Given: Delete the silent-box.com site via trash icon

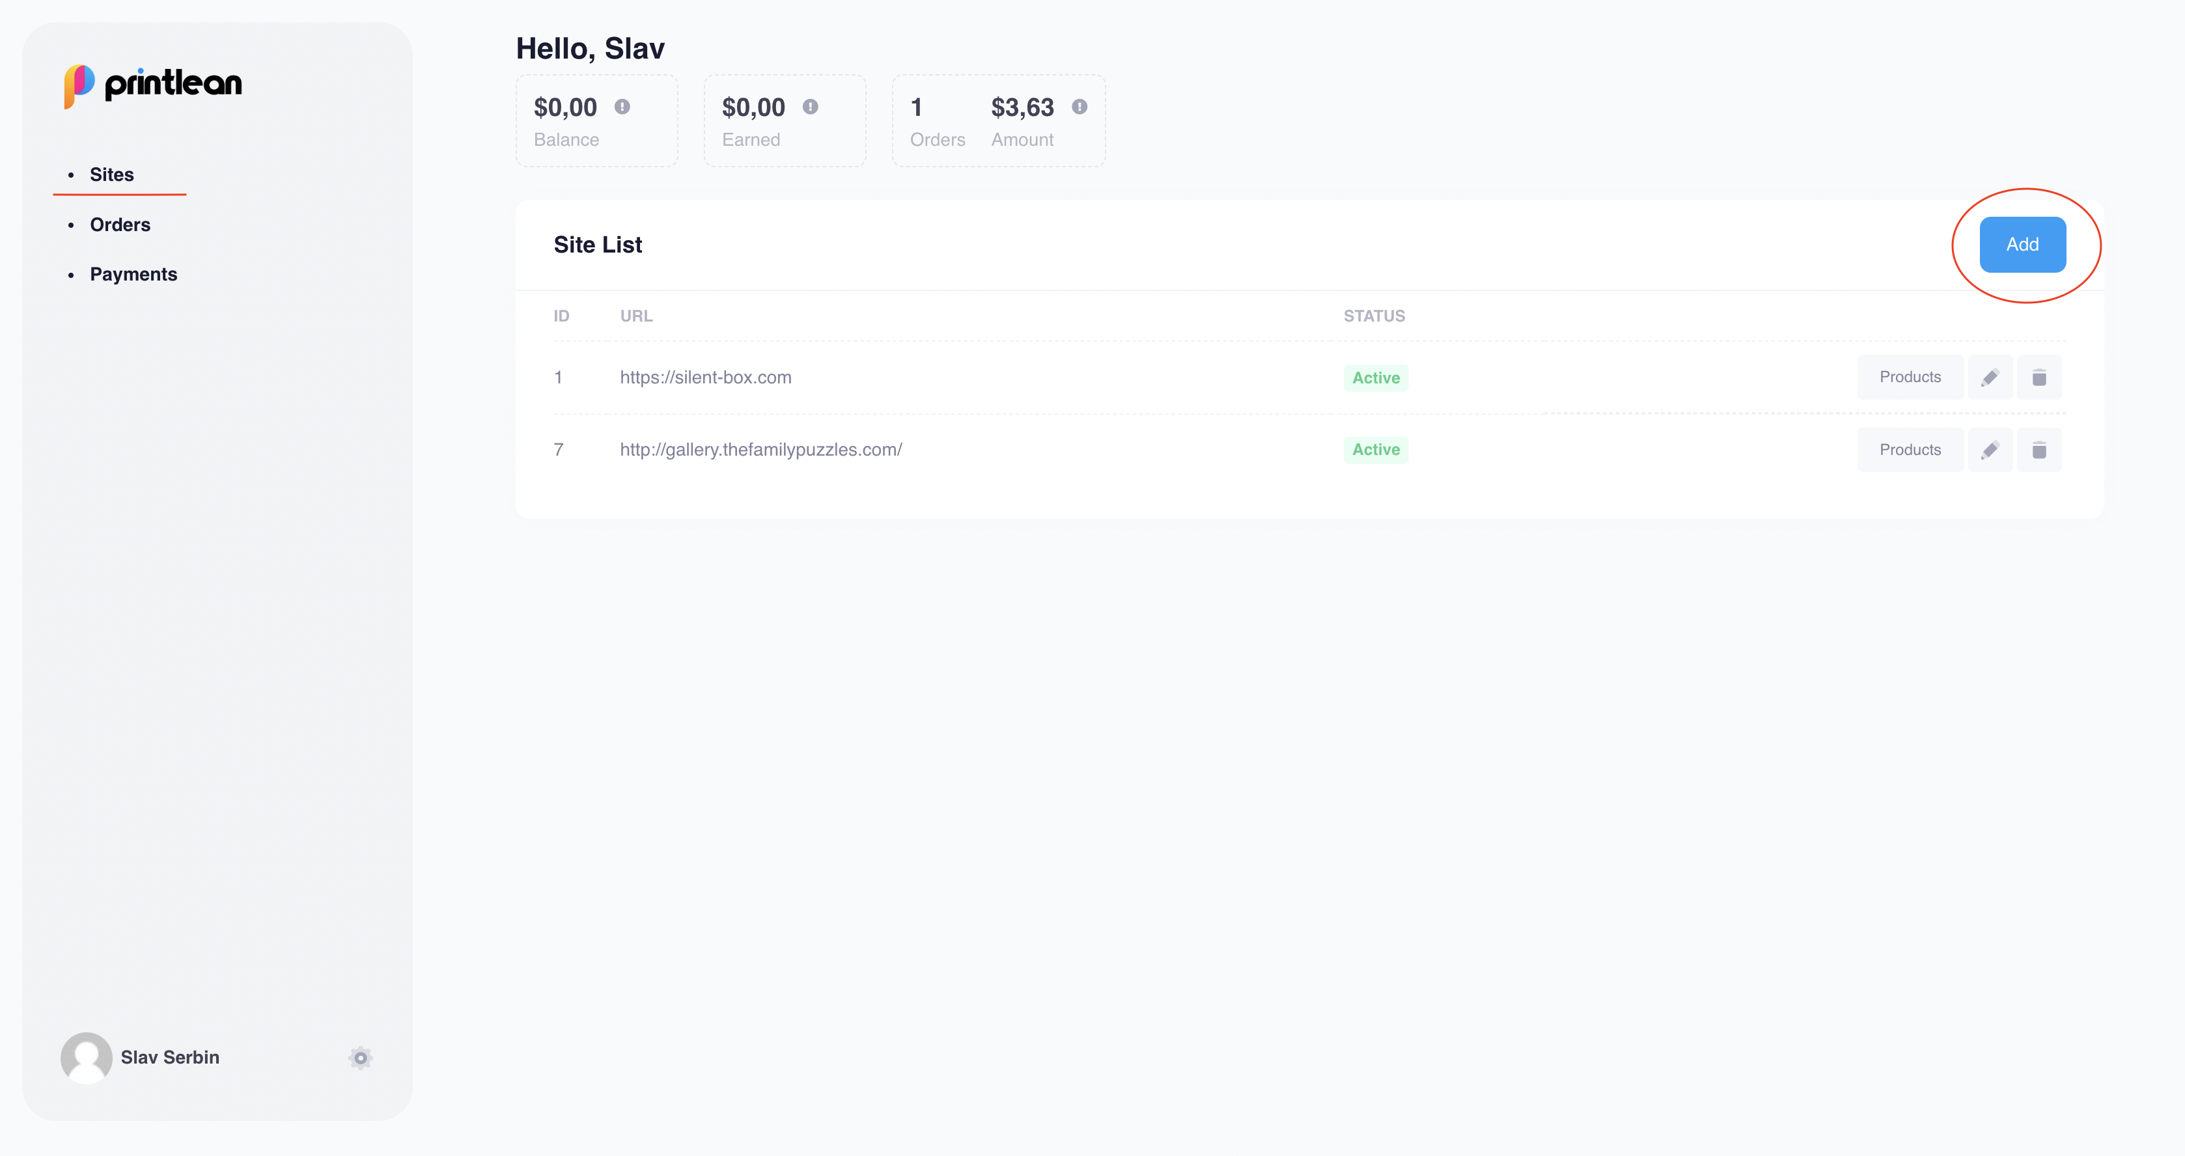Looking at the screenshot, I should (x=2039, y=378).
